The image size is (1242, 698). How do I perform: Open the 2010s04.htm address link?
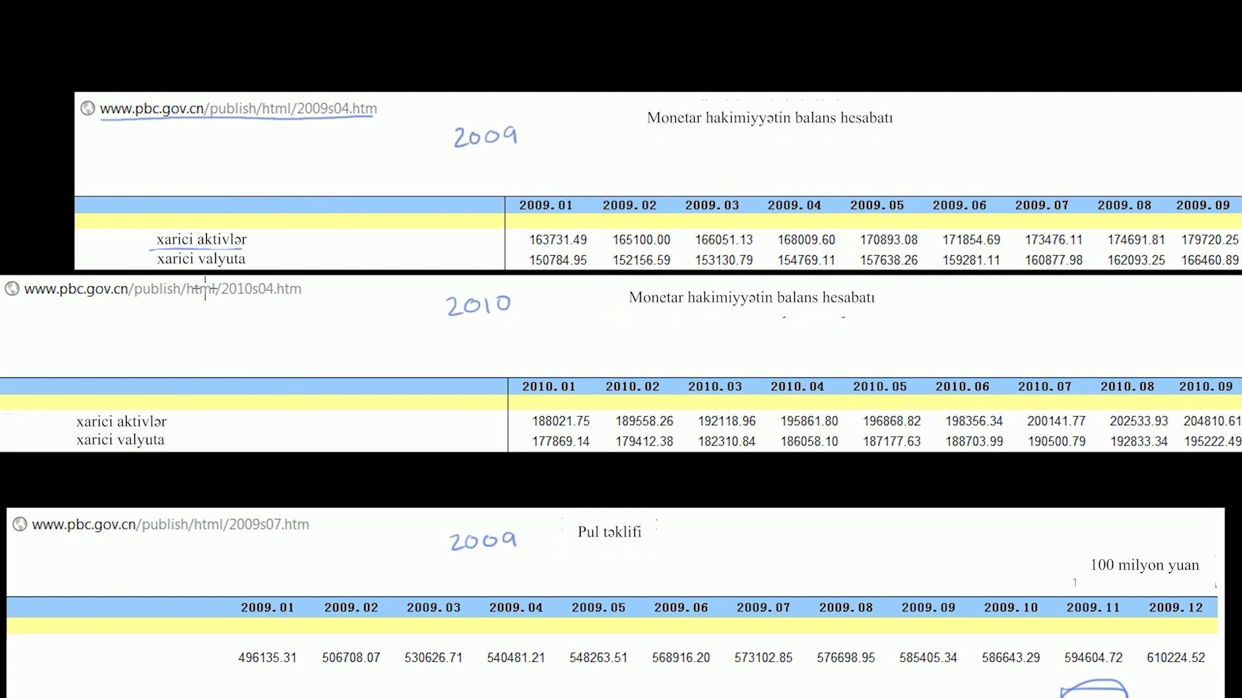tap(162, 289)
